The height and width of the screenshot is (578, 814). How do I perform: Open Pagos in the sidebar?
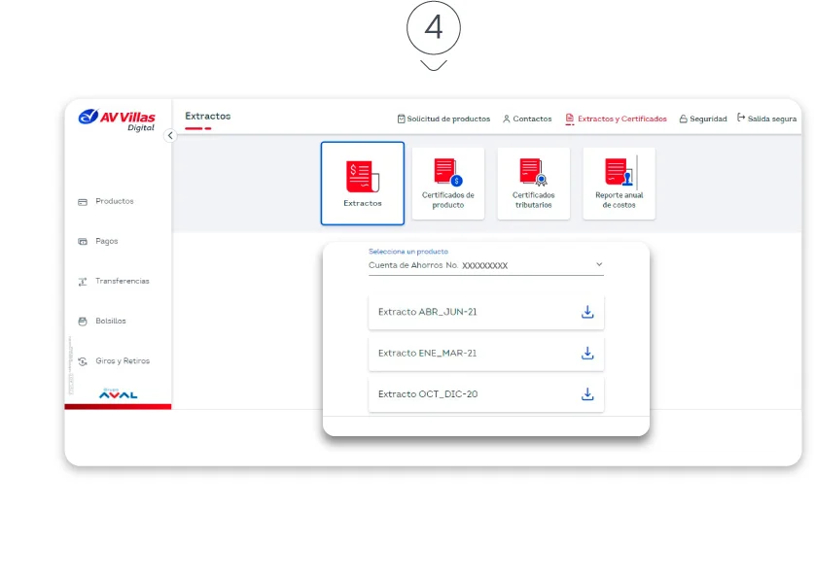[x=106, y=241]
